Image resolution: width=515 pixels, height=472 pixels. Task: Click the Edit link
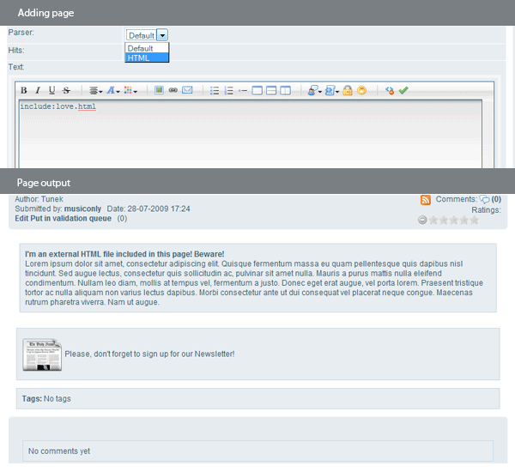(22, 219)
